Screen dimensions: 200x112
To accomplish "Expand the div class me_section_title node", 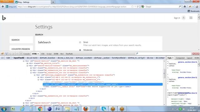I will (27, 63).
